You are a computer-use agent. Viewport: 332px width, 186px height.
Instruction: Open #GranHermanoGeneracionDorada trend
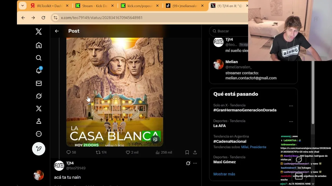[x=245, y=110]
